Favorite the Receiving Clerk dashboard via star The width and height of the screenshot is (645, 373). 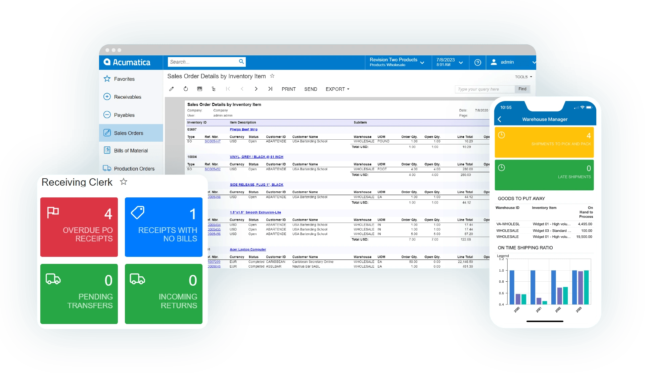click(x=124, y=182)
